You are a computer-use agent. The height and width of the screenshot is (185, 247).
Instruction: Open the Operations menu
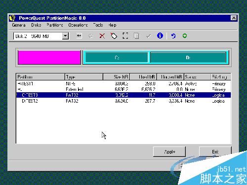tap(78, 25)
